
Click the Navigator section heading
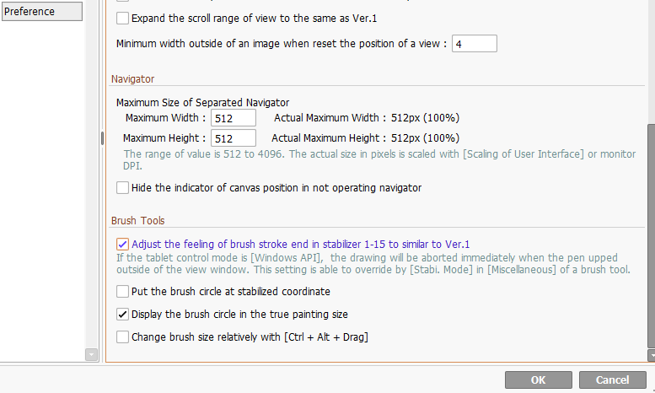point(132,79)
